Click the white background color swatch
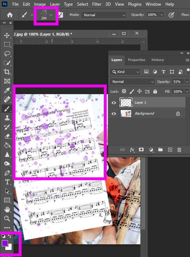Screen dimensions: 190x257 [9, 247]
